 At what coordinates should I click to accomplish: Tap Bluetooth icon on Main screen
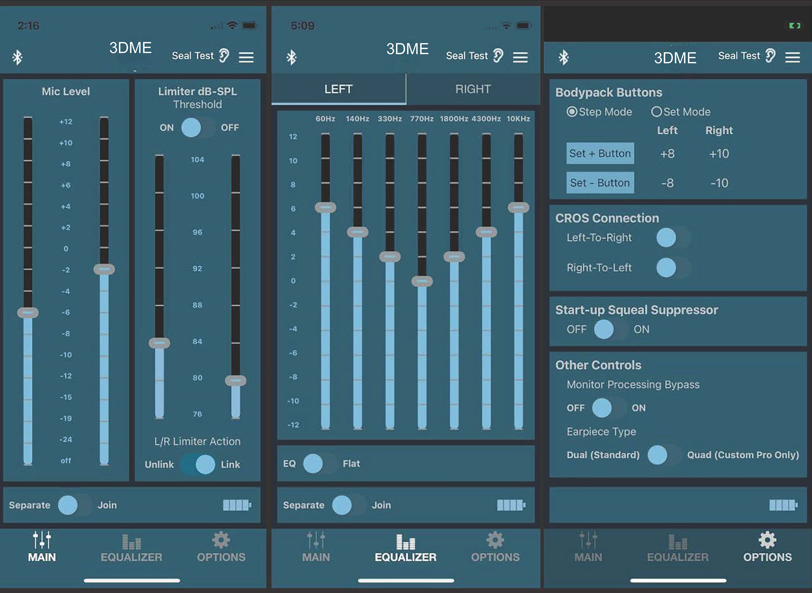coord(17,58)
